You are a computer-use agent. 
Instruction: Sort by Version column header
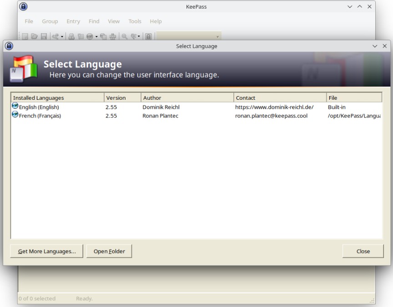[x=122, y=97]
